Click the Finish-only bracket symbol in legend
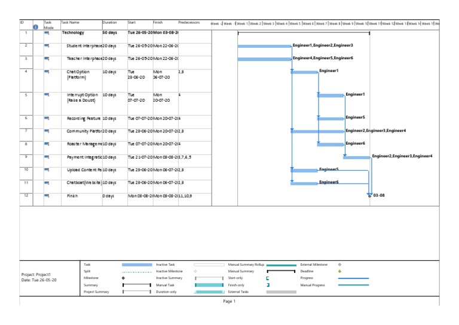The height and width of the screenshot is (325, 459). (x=268, y=285)
